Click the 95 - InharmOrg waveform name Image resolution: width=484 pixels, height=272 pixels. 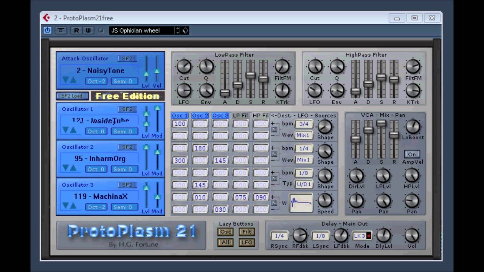(100, 159)
